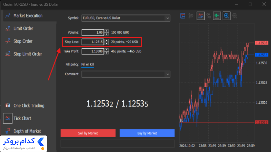This screenshot has height=152, width=271.
Task: Raise Stop Loss with up stepper
Action: tap(107, 40)
